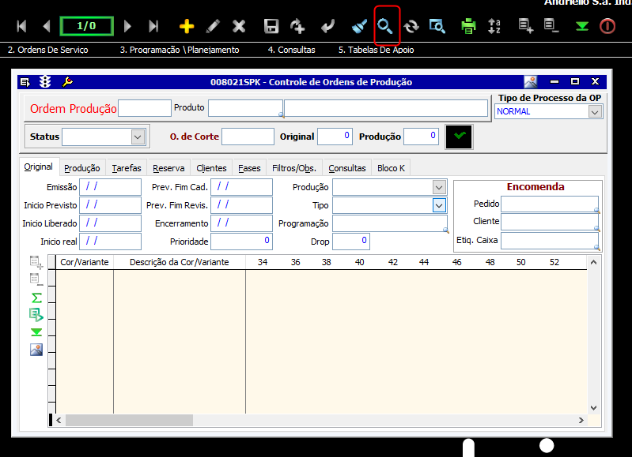Click the Programação lookup field

[390, 223]
